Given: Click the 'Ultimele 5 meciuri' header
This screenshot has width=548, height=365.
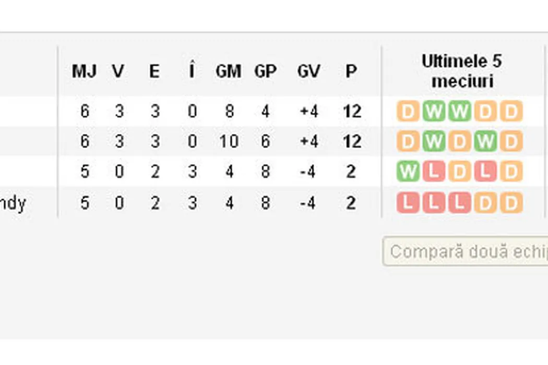Looking at the screenshot, I should [x=462, y=71].
